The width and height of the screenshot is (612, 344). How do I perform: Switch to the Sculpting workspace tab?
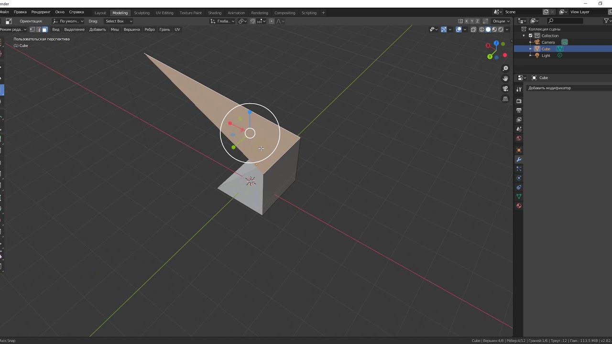142,13
